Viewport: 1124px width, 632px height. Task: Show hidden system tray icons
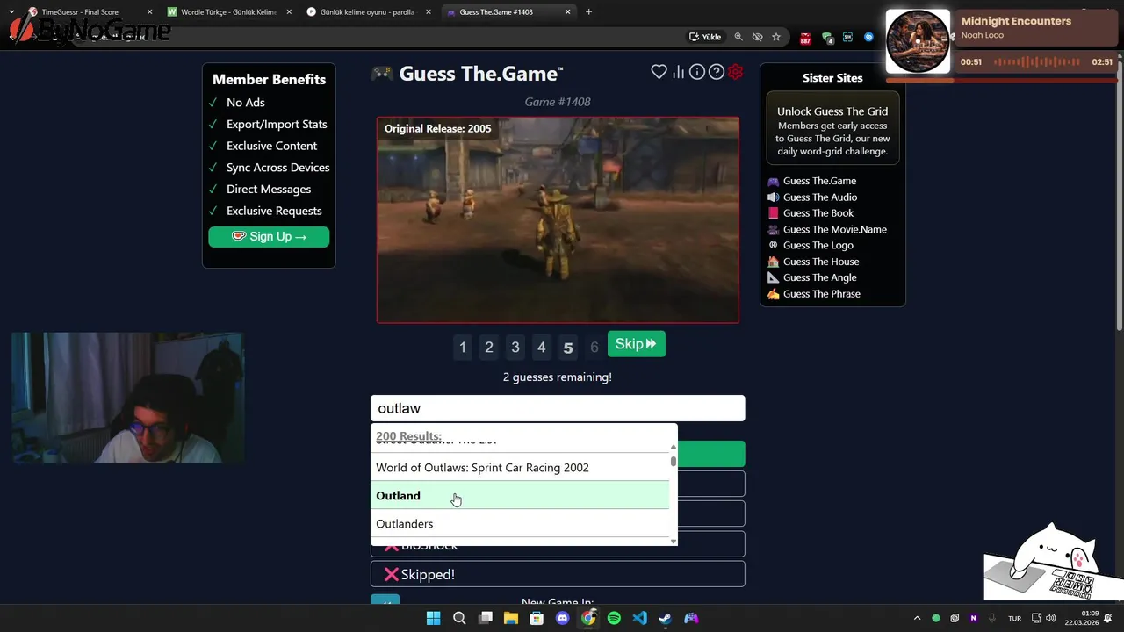point(917,618)
